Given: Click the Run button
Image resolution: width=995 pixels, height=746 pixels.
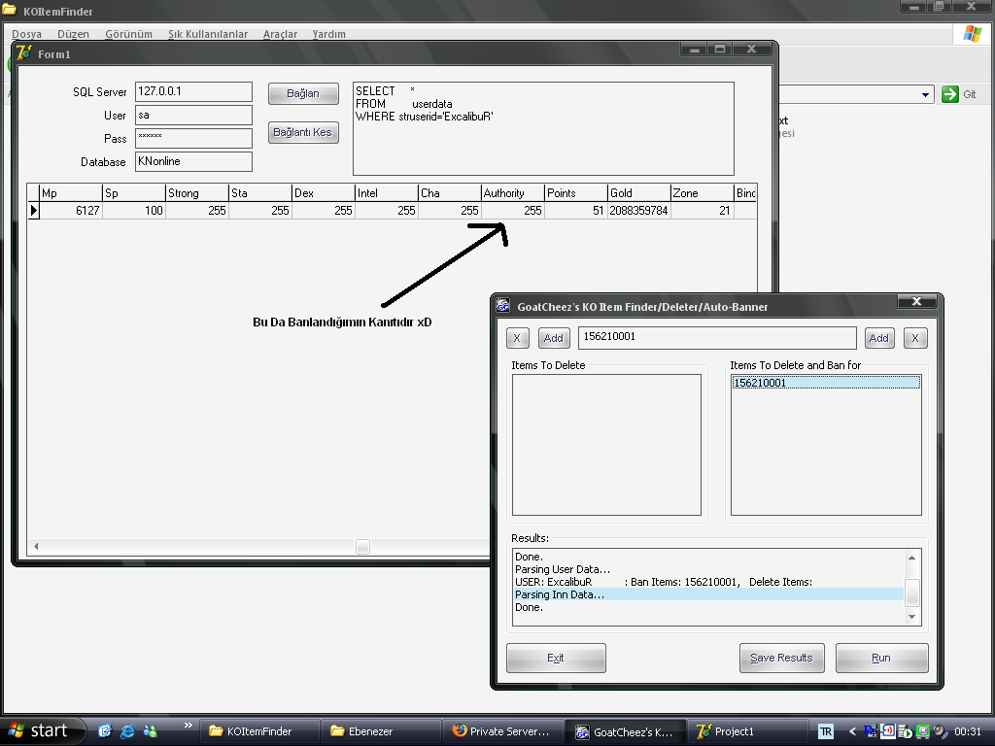Looking at the screenshot, I should 881,658.
